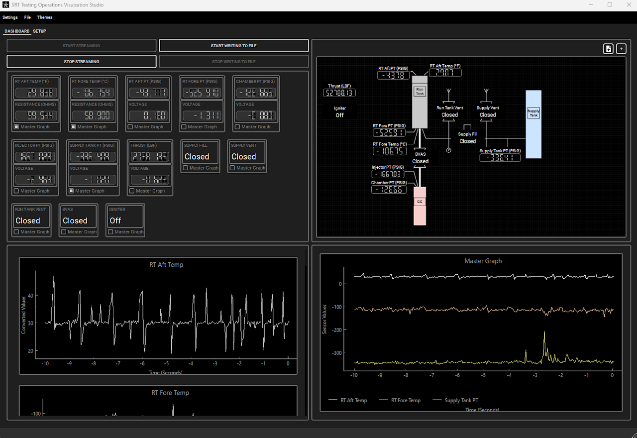Open the Themes menu
The width and height of the screenshot is (637, 438).
[x=45, y=17]
